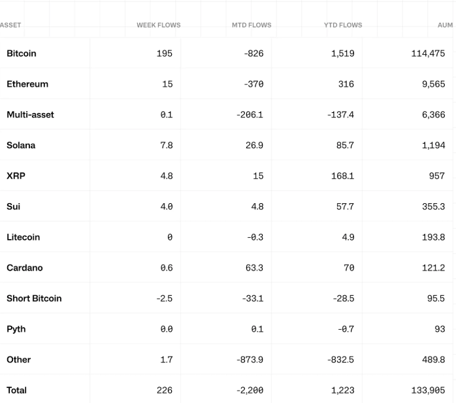The height and width of the screenshot is (403, 456).
Task: Open the Ethereum asset row label
Action: click(27, 84)
